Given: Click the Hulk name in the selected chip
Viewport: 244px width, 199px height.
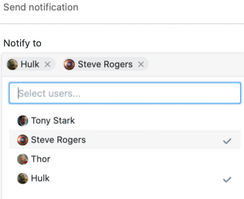Looking at the screenshot, I should pos(30,64).
